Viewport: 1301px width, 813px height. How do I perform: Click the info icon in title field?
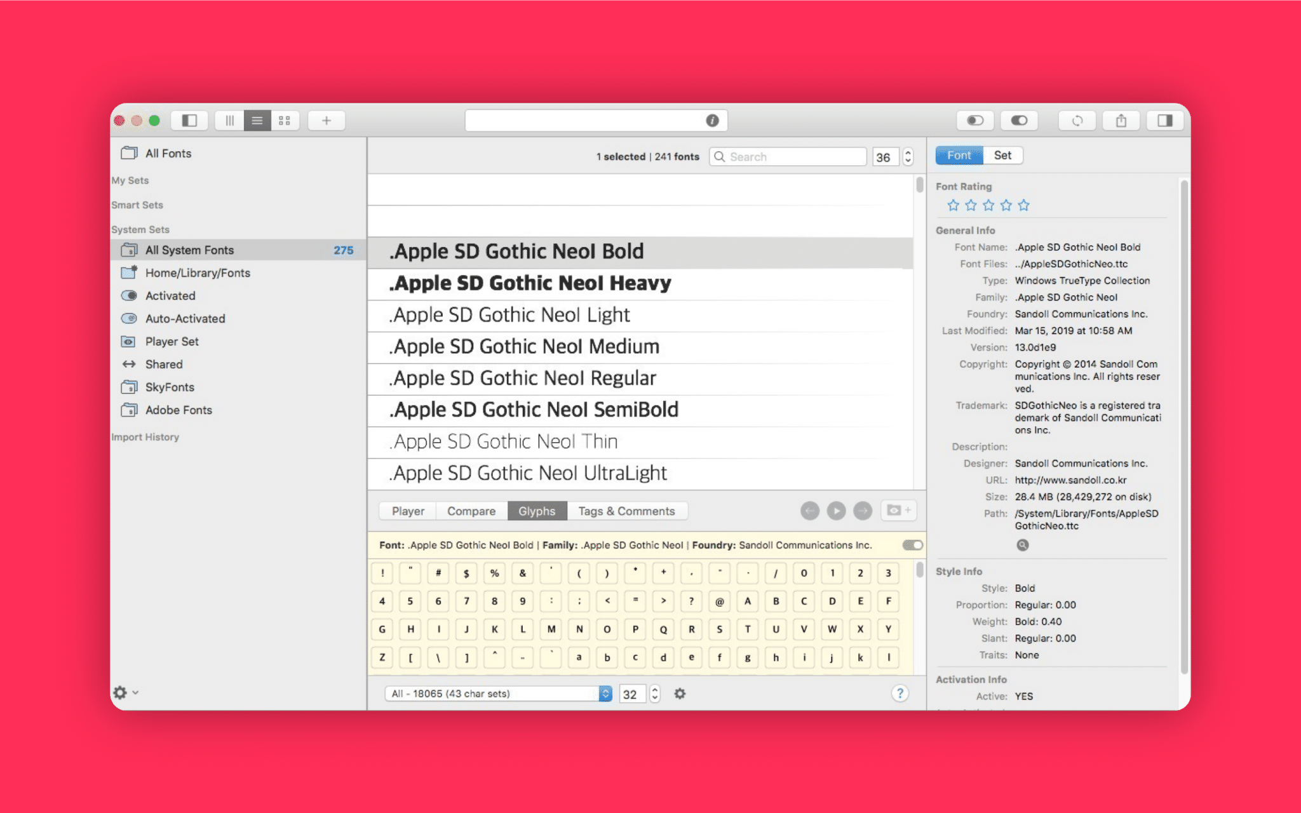(x=712, y=121)
